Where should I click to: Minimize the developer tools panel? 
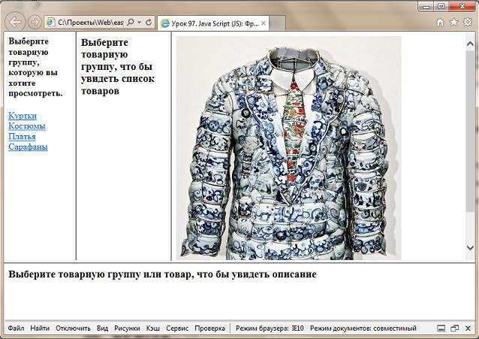click(x=441, y=328)
